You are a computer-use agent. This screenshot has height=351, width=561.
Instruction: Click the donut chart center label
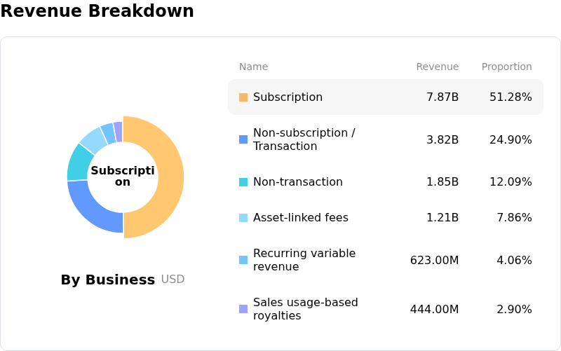click(123, 177)
